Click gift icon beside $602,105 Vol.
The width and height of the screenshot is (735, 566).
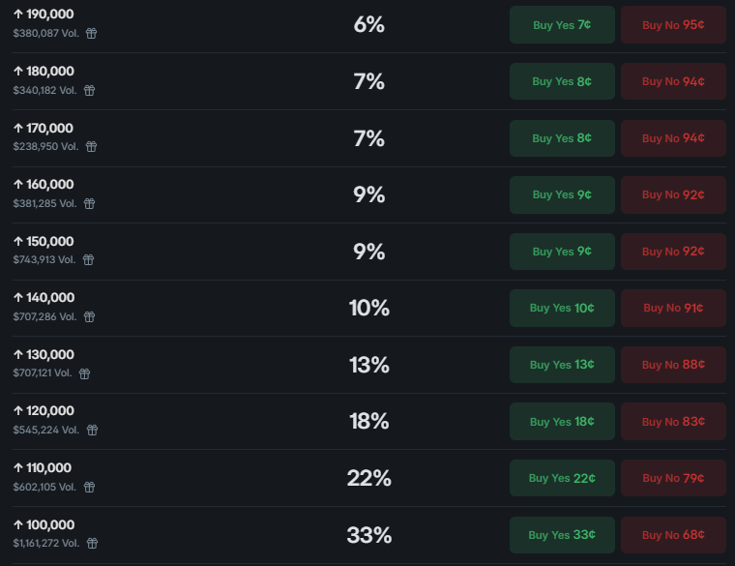coord(90,487)
